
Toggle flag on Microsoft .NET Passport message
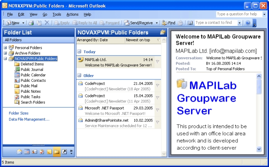[x=158, y=110]
